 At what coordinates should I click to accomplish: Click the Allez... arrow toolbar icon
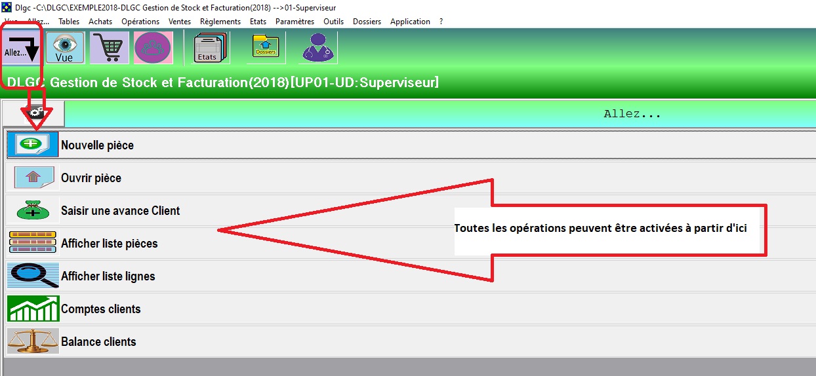21,49
